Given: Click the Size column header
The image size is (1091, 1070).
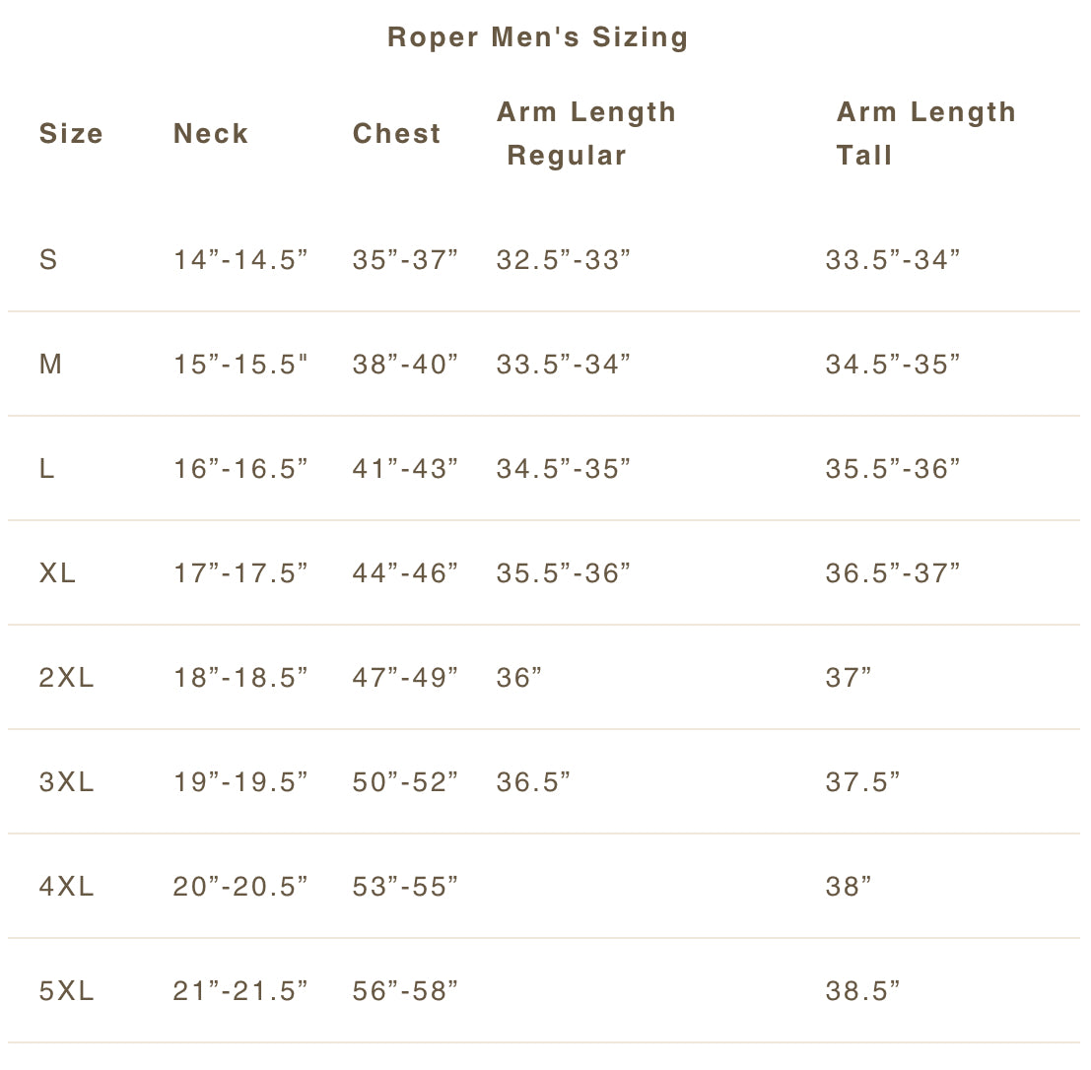Looking at the screenshot, I should point(71,134).
